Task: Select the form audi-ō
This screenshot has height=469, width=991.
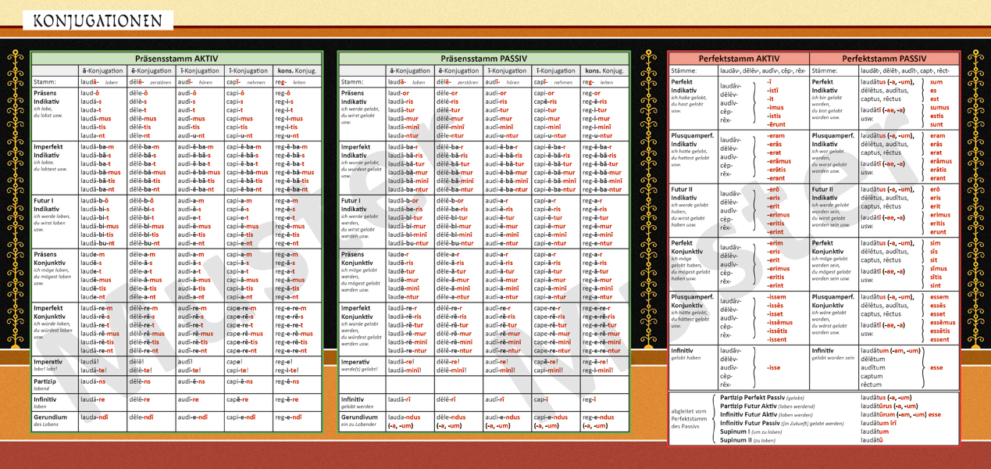Action: click(187, 94)
